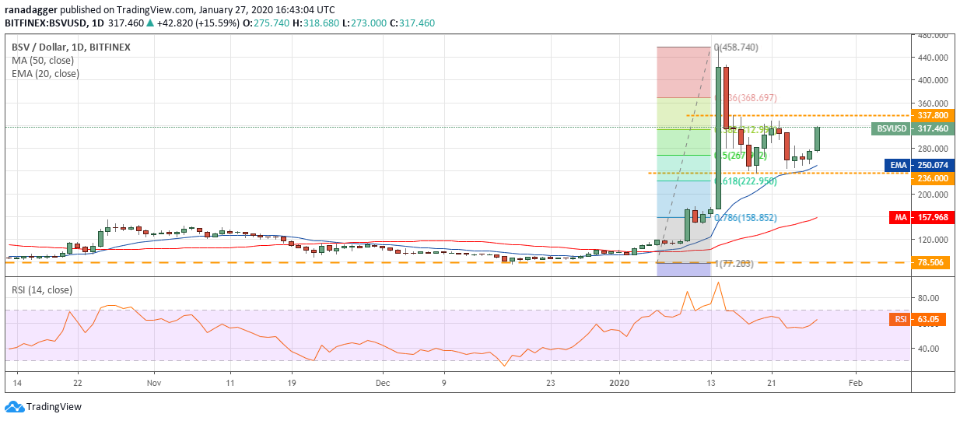Screen dimensions: 960x421
Task: Click the 21 date near chart end
Action: (x=771, y=383)
